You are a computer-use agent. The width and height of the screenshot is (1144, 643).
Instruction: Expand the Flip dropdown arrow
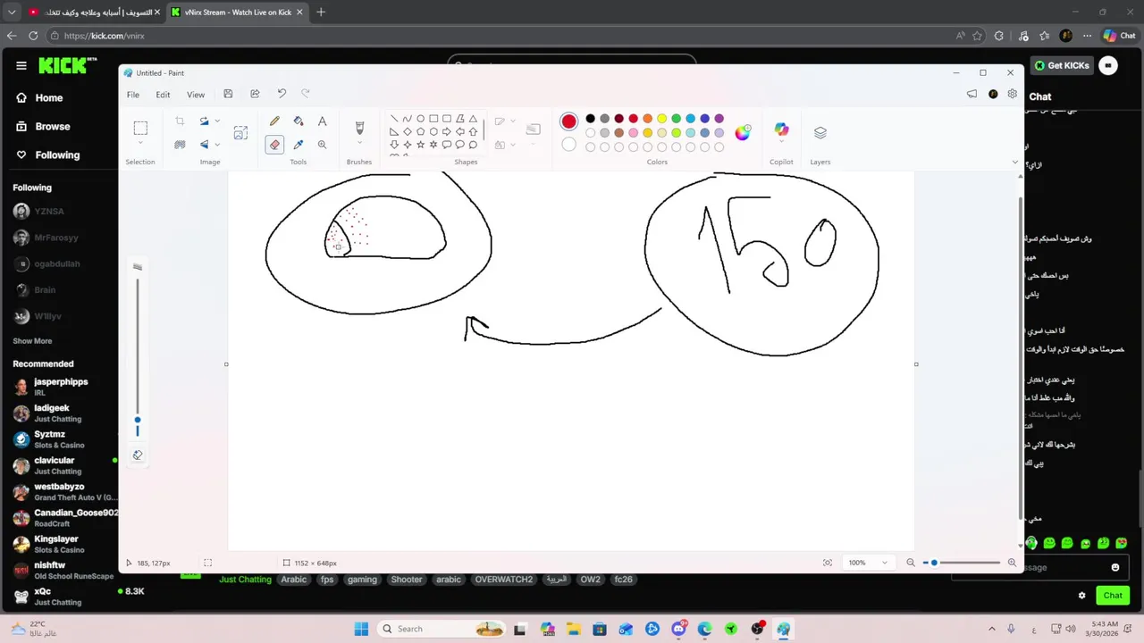click(217, 145)
